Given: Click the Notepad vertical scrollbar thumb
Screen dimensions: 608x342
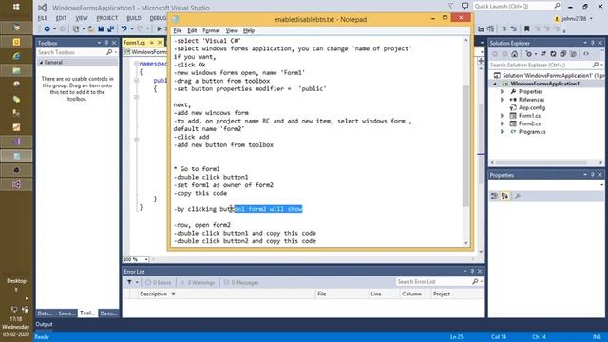Looking at the screenshot, I should click(465, 145).
